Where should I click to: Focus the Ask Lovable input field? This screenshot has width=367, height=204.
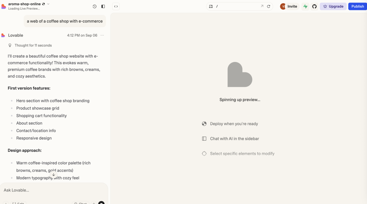point(54,190)
